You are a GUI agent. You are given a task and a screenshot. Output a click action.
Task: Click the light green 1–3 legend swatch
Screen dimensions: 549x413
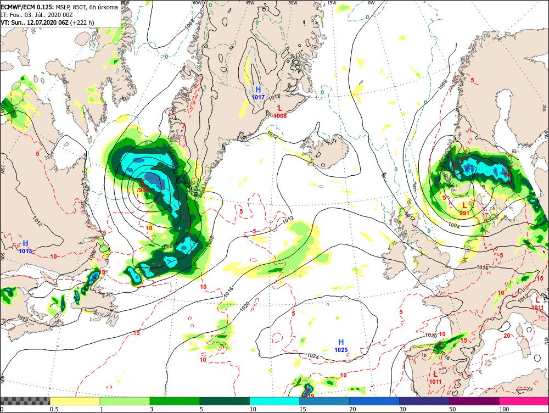[x=125, y=401]
